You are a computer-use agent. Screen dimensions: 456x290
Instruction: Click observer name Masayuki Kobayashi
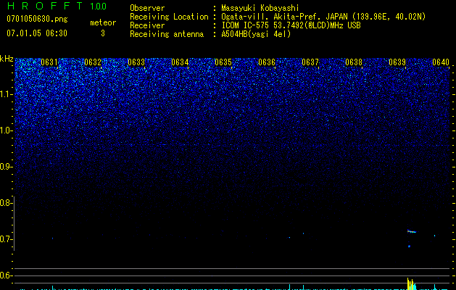tap(260, 8)
